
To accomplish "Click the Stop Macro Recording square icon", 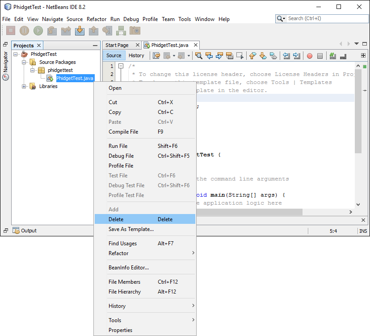I will pyautogui.click(x=320, y=56).
